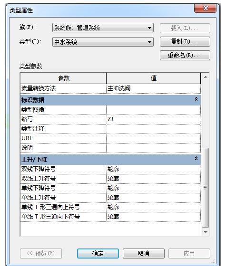Viewport: 226px width, 268px height.
Task: Close the 类型属性 dialog
Action: 205,8
